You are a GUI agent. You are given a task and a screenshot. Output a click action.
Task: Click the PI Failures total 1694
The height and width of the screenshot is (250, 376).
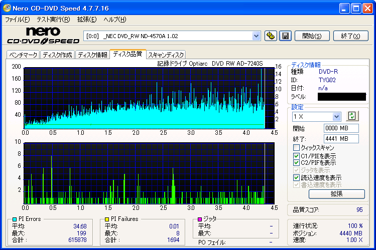173,239
